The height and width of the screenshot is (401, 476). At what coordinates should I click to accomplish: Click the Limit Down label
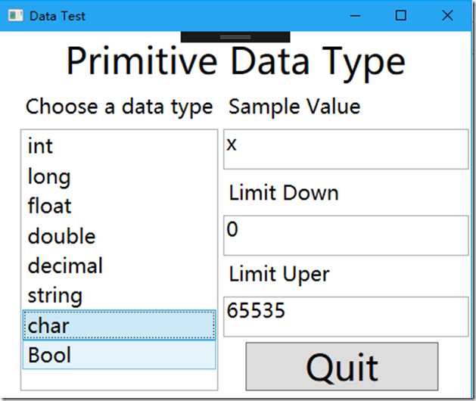pyautogui.click(x=284, y=193)
